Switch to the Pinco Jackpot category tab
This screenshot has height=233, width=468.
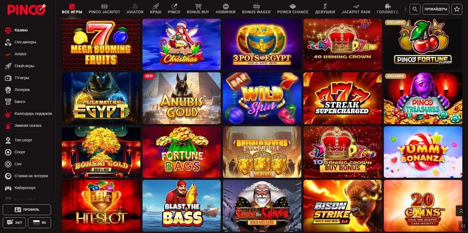click(104, 9)
